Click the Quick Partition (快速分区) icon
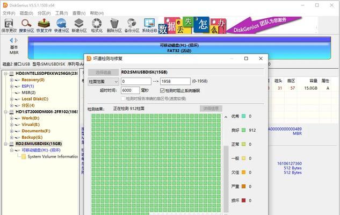This screenshot has width=340, height=215. click(x=62, y=25)
